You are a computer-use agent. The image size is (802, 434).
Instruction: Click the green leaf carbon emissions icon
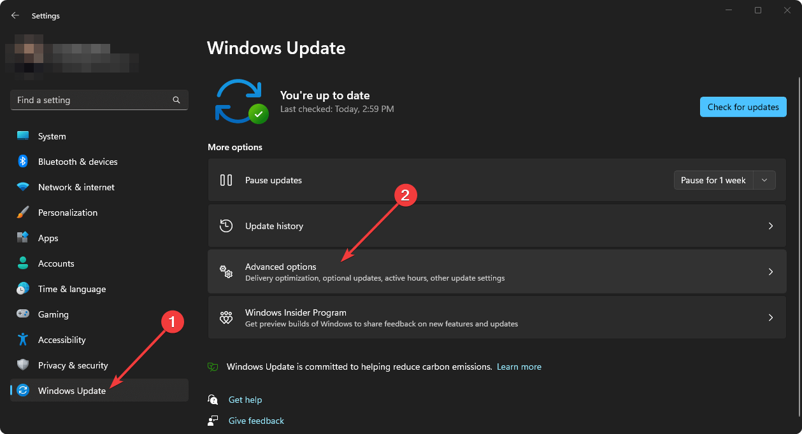tap(213, 367)
